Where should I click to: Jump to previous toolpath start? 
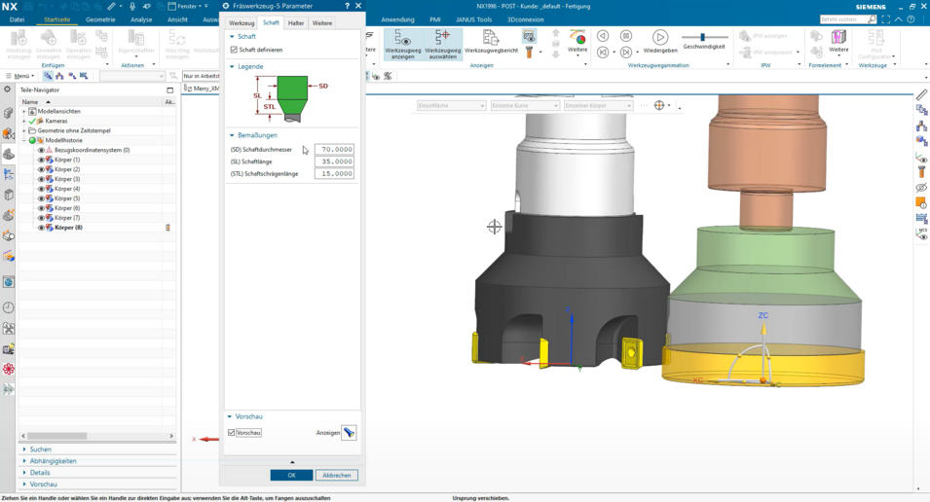[603, 53]
